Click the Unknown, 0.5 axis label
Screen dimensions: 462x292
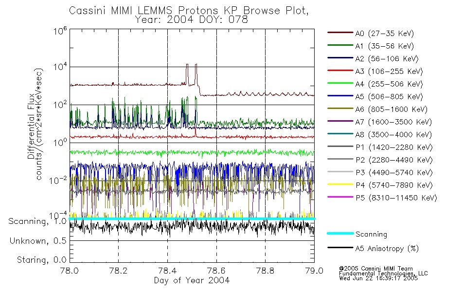tap(38, 241)
